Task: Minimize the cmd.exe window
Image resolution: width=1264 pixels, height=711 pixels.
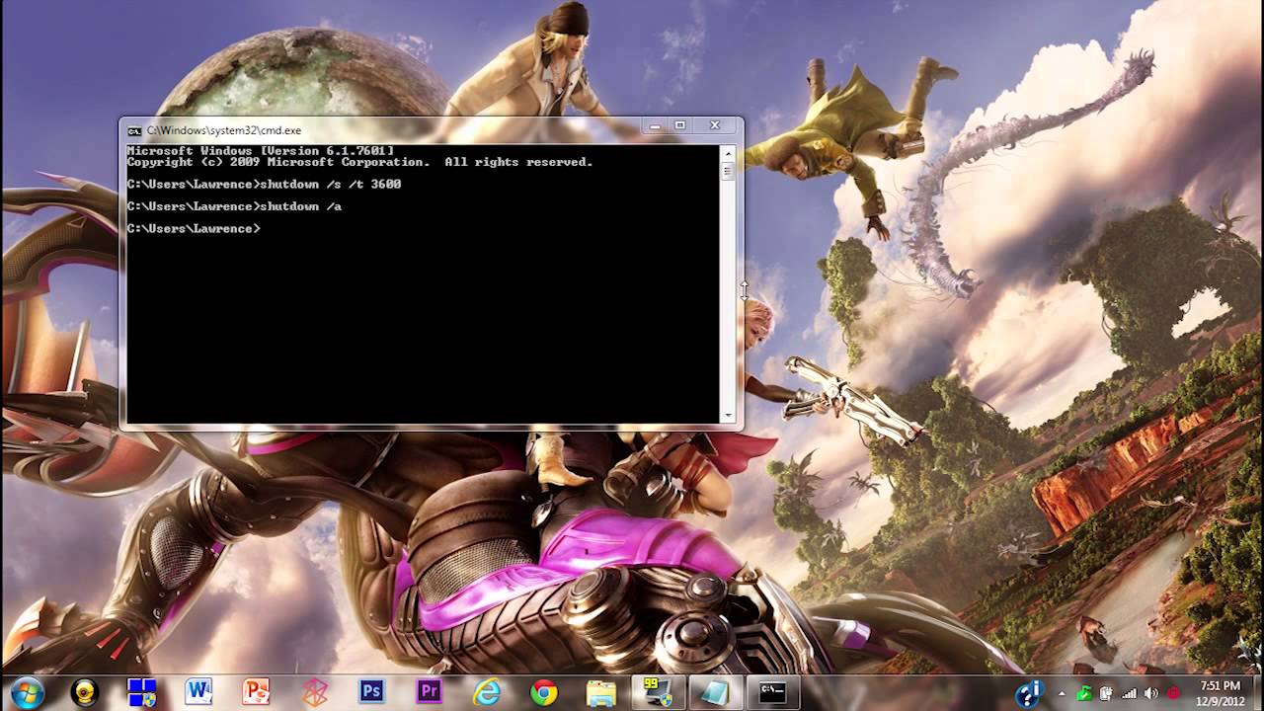Action: (655, 125)
